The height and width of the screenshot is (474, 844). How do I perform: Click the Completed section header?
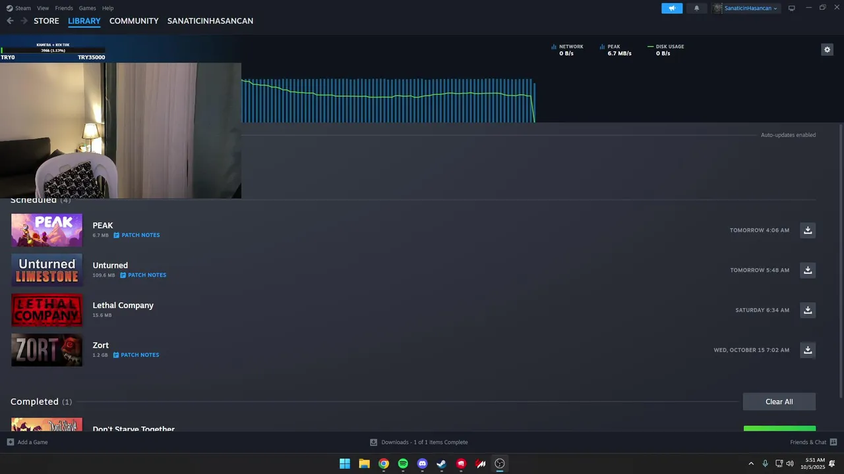41,402
